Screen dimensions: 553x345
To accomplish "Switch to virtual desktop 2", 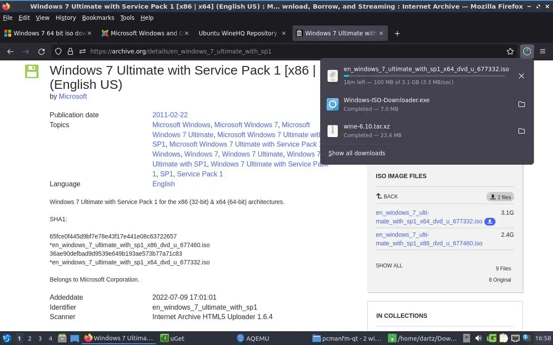I will click(30, 339).
